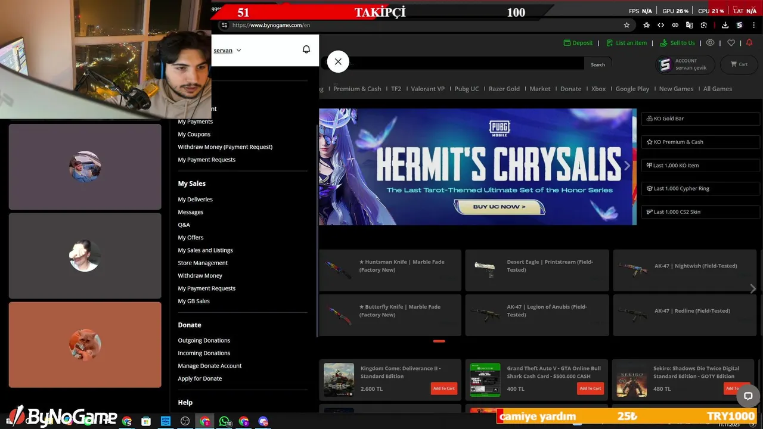
Task: Open the ACCOUNT servan çevik button
Action: pos(684,64)
